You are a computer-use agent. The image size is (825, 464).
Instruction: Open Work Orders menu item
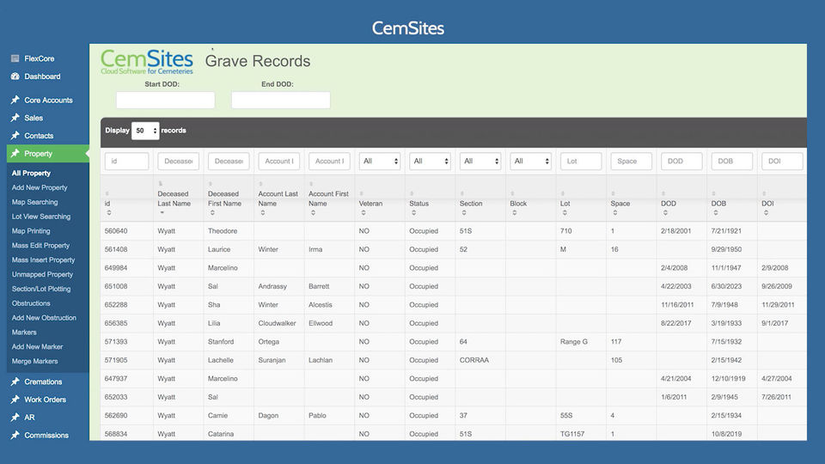click(45, 400)
